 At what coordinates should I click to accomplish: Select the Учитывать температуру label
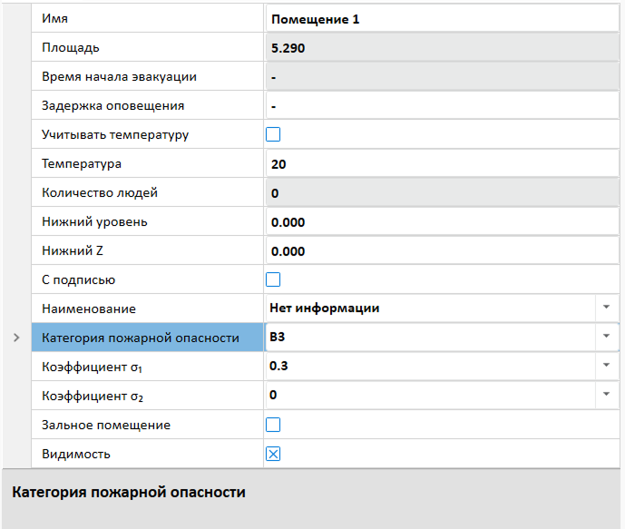click(x=115, y=134)
